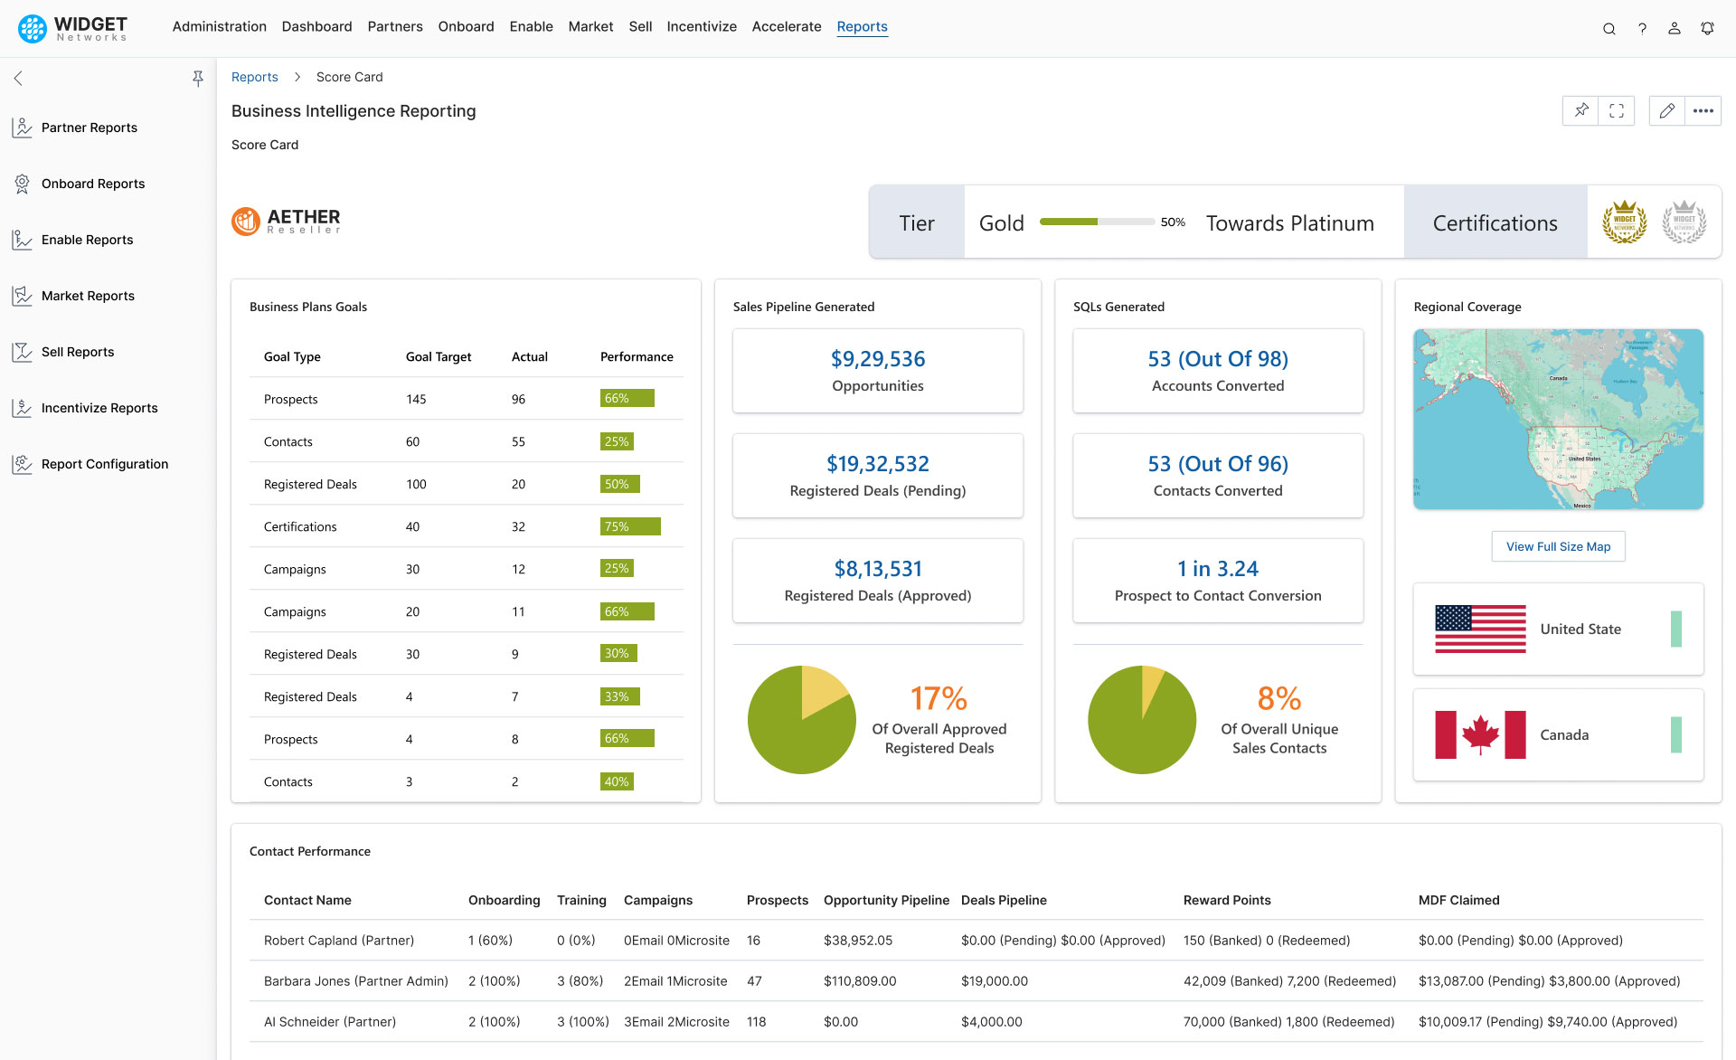The image size is (1736, 1060).
Task: Click the search magnifier icon
Action: click(x=1609, y=28)
